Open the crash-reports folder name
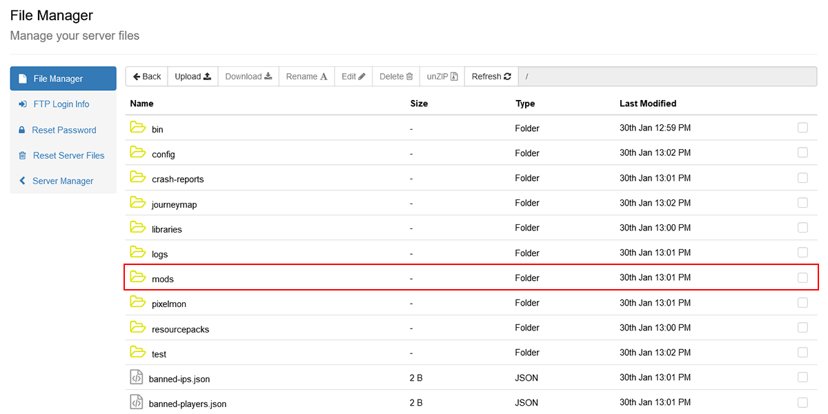828x414 pixels. 178,179
